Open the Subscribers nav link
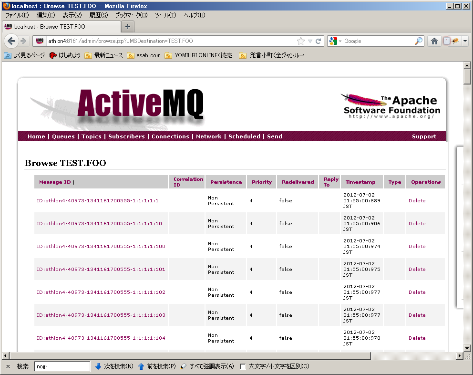The image size is (473, 375). point(126,136)
